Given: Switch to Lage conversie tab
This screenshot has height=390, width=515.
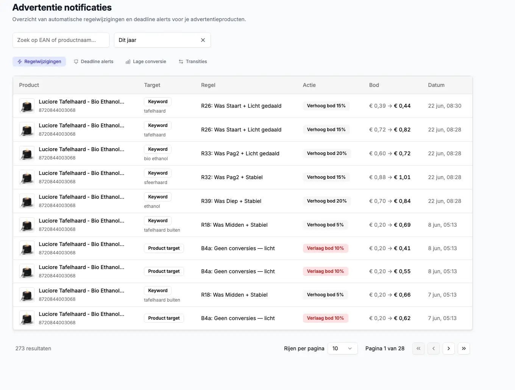Looking at the screenshot, I should (x=146, y=62).
